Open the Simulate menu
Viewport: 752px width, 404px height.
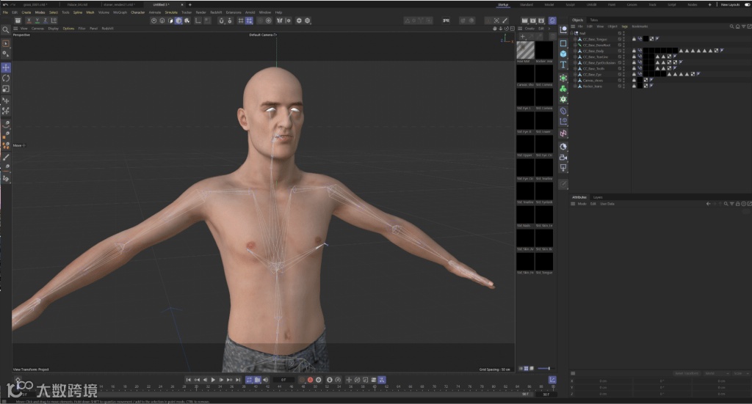pos(171,12)
